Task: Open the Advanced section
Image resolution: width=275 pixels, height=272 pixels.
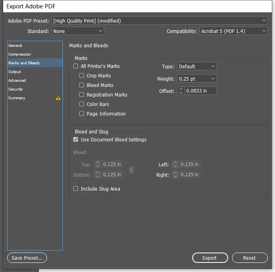Action: tap(35, 81)
